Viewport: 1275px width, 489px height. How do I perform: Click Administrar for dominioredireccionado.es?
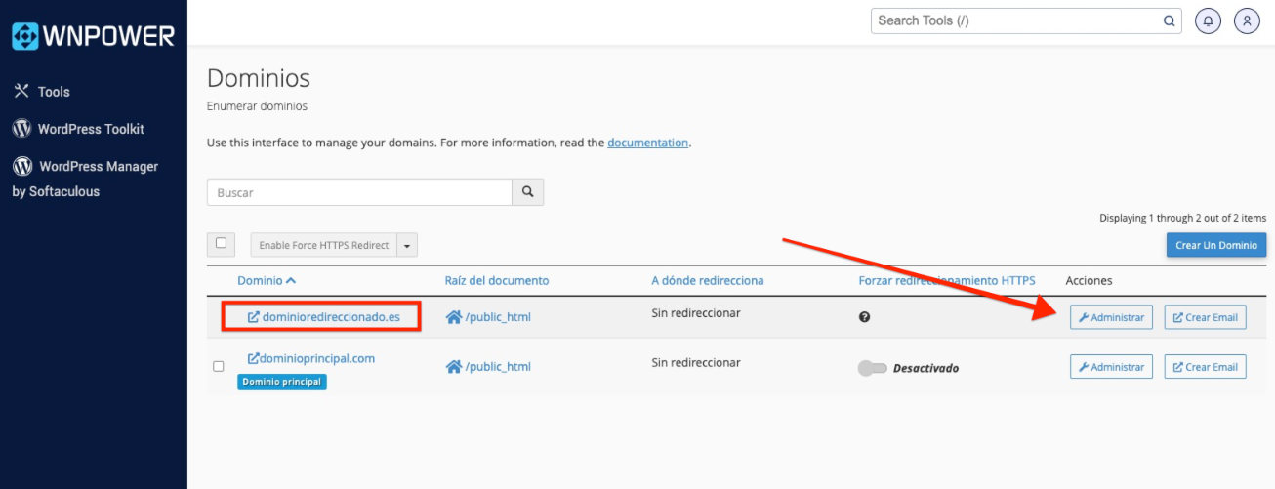[1111, 317]
